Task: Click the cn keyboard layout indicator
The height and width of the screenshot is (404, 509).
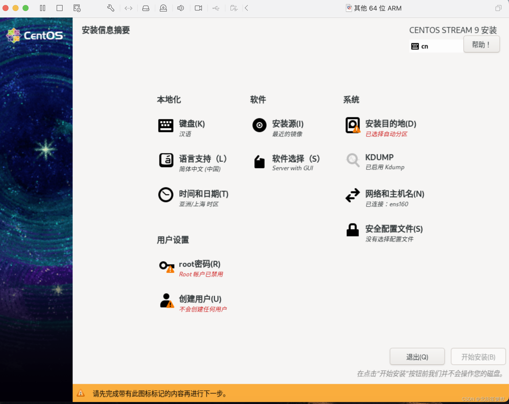Action: (436, 46)
